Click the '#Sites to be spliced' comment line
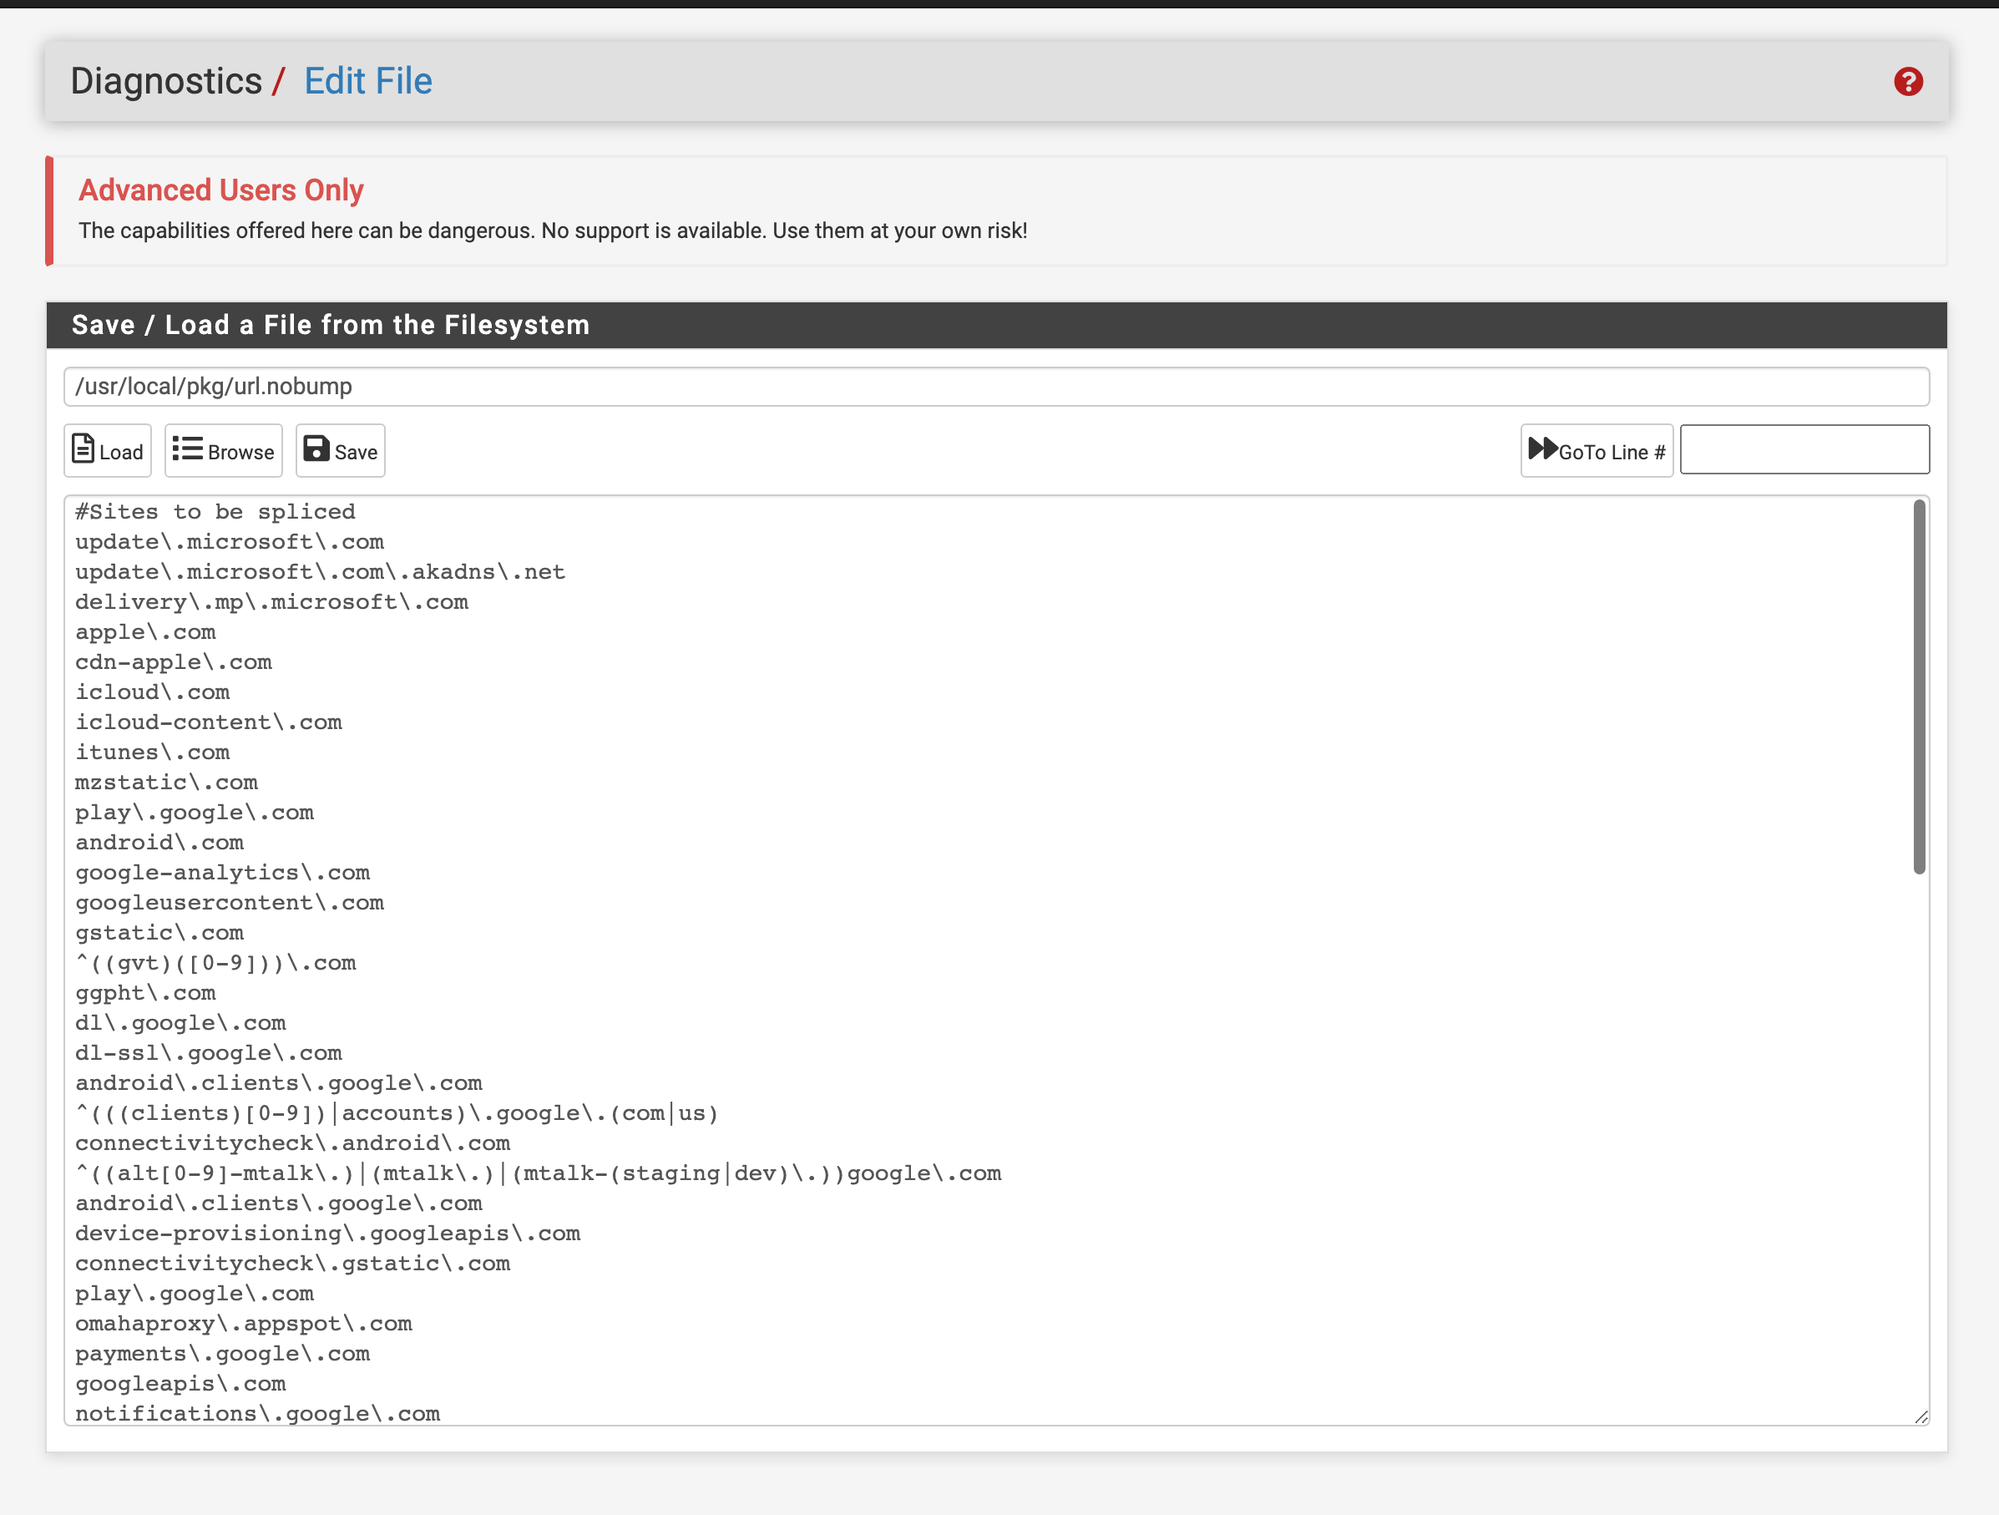Viewport: 1999px width, 1515px height. [215, 512]
